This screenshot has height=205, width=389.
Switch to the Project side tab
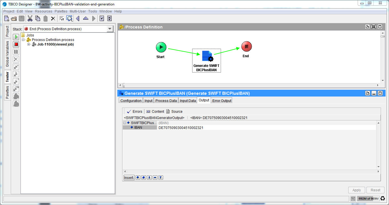click(x=7, y=31)
